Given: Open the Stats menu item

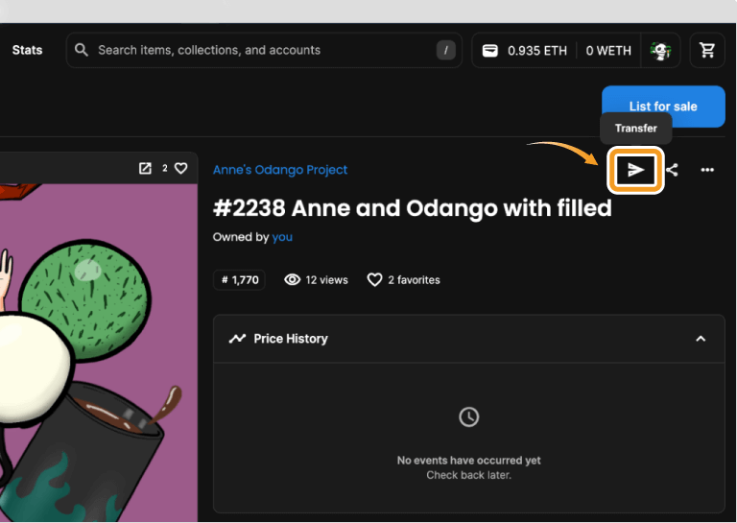Looking at the screenshot, I should pyautogui.click(x=27, y=50).
